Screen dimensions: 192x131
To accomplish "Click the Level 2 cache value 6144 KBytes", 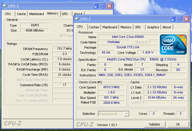I will (157, 97).
